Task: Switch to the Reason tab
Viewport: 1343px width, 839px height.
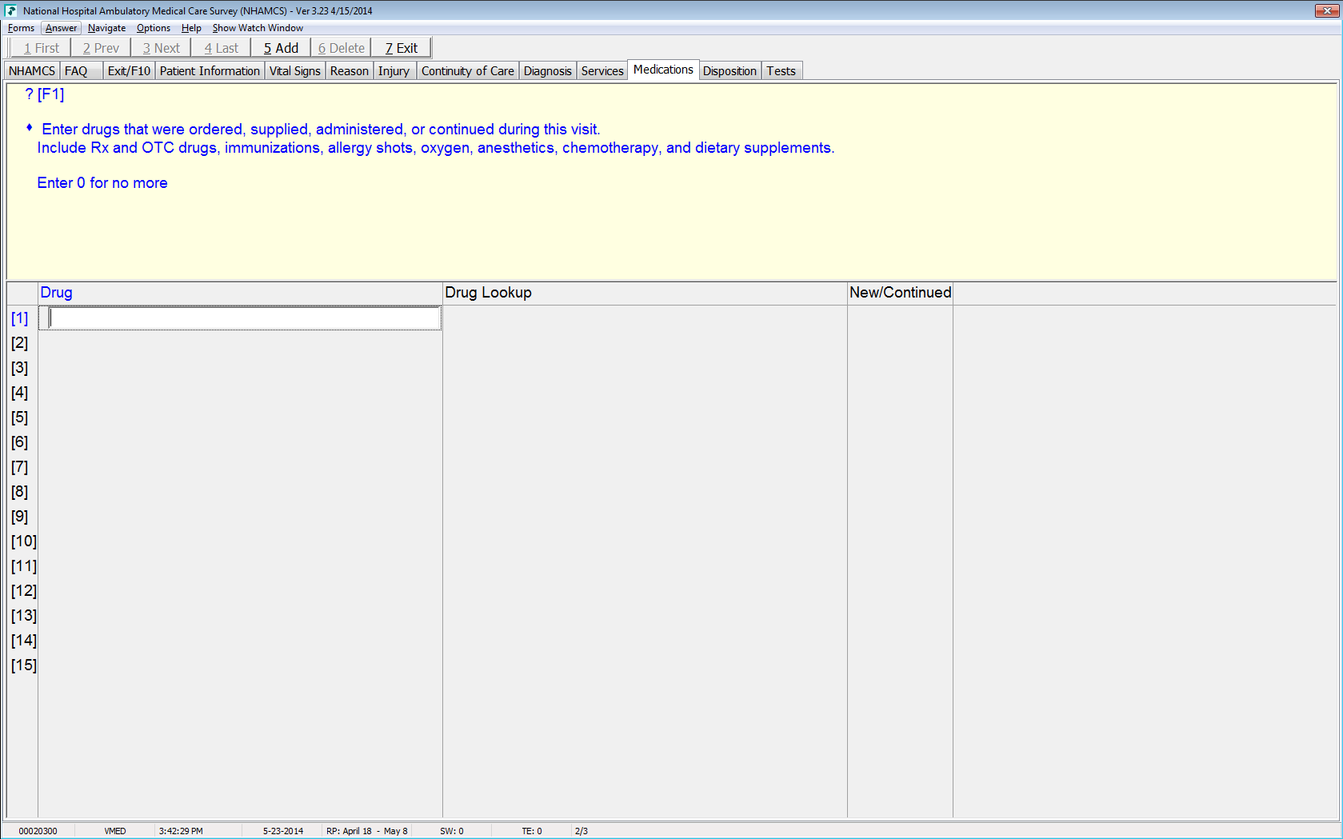Action: pos(350,71)
